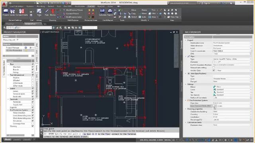This screenshot has height=143, width=255.
Task: Select Project Manager row
Action: (x=13, y=48)
